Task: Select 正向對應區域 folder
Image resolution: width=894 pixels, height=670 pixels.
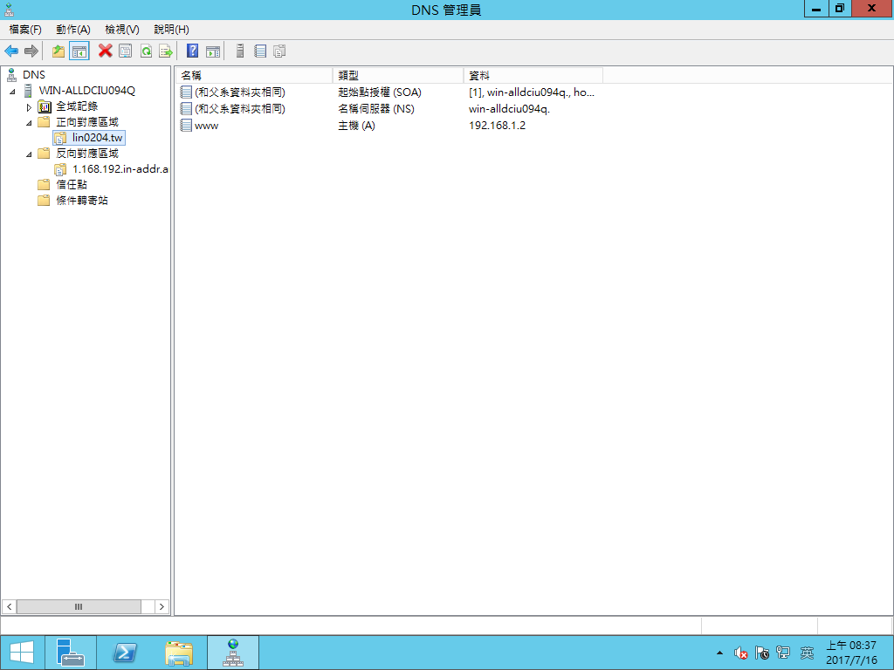Action: pos(86,122)
